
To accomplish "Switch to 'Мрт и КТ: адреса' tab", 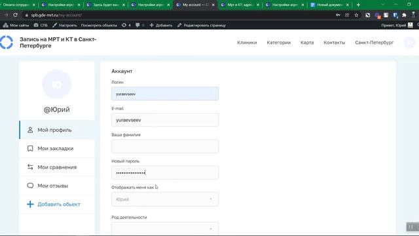I will pos(240,5).
